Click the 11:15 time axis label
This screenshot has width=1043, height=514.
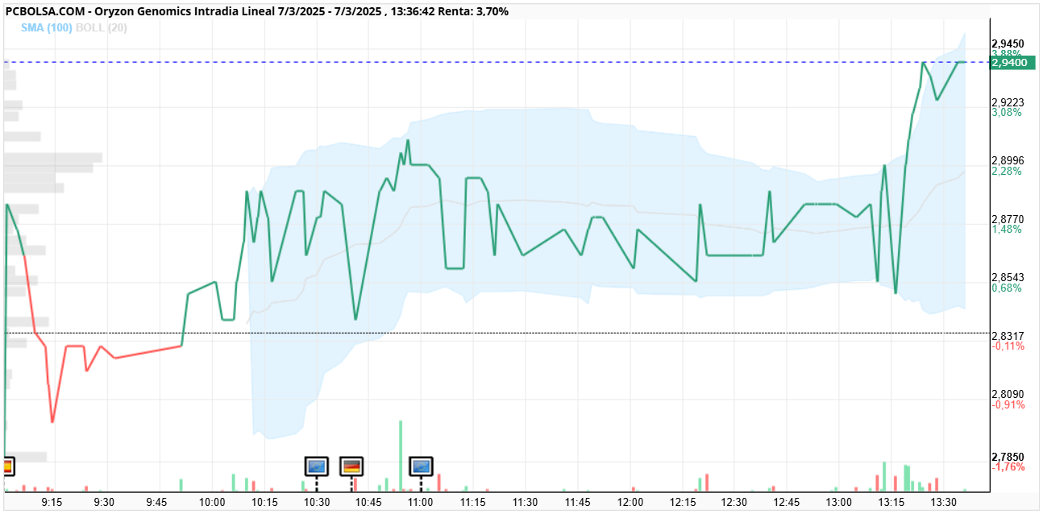(x=473, y=502)
